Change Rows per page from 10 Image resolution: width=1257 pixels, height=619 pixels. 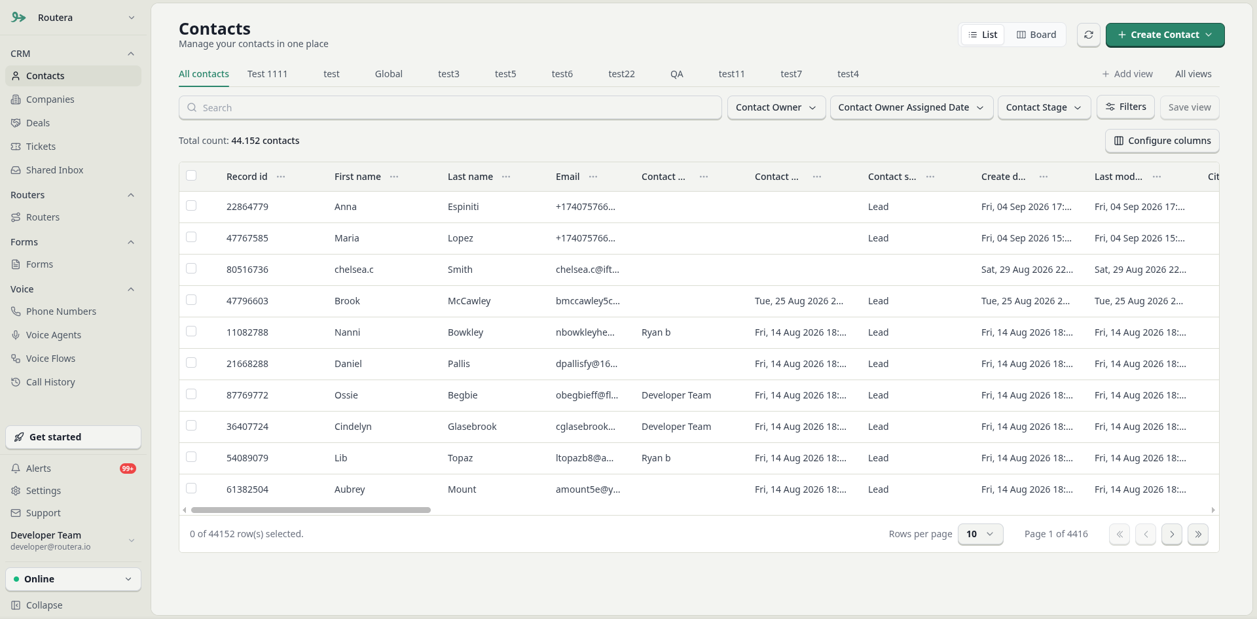click(x=980, y=534)
